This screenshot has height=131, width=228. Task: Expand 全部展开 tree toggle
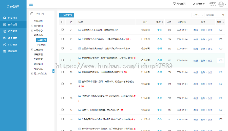(32, 21)
